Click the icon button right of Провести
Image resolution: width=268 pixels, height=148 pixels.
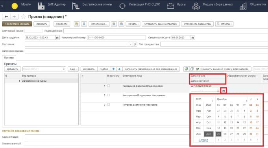coord(77,24)
